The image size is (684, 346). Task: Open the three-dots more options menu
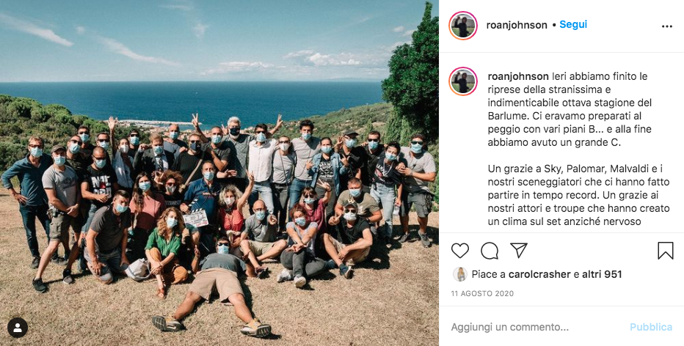tap(666, 26)
